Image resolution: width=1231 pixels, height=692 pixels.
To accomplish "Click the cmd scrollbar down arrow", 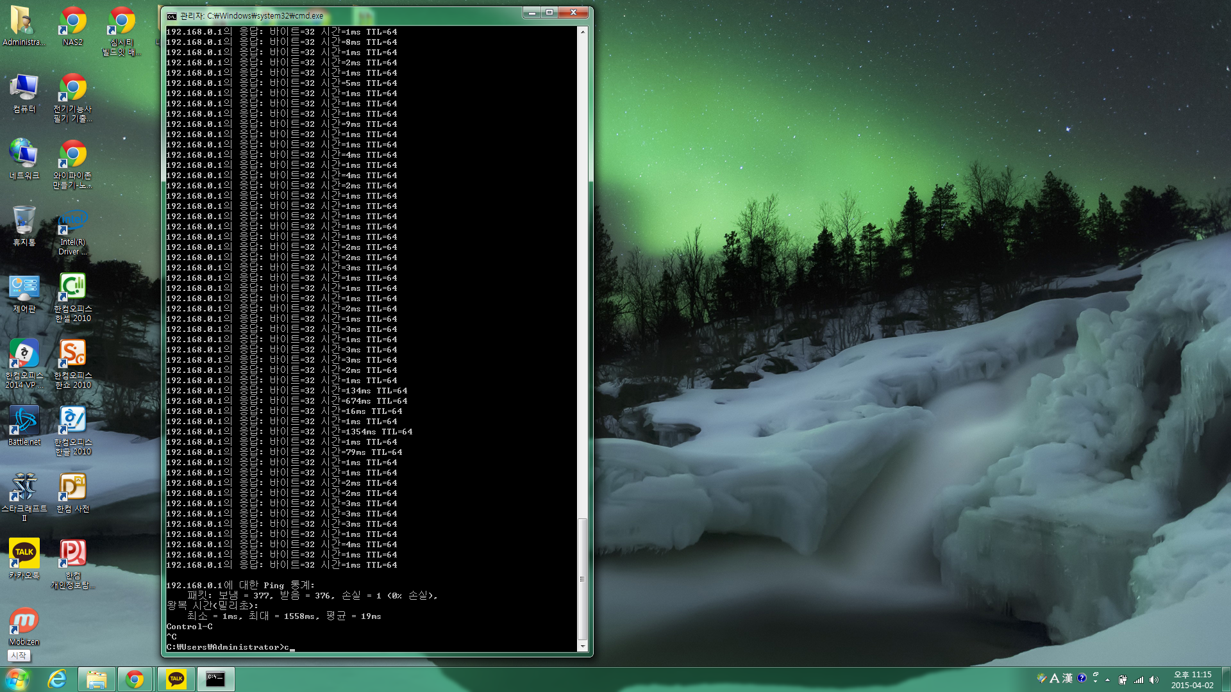I will pyautogui.click(x=582, y=647).
